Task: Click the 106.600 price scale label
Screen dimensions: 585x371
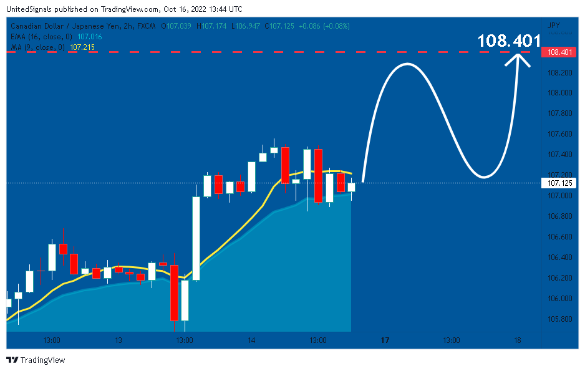Action: [x=559, y=237]
